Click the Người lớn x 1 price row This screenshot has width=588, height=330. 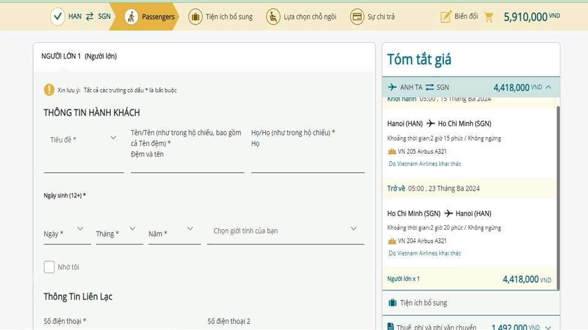[x=469, y=279]
